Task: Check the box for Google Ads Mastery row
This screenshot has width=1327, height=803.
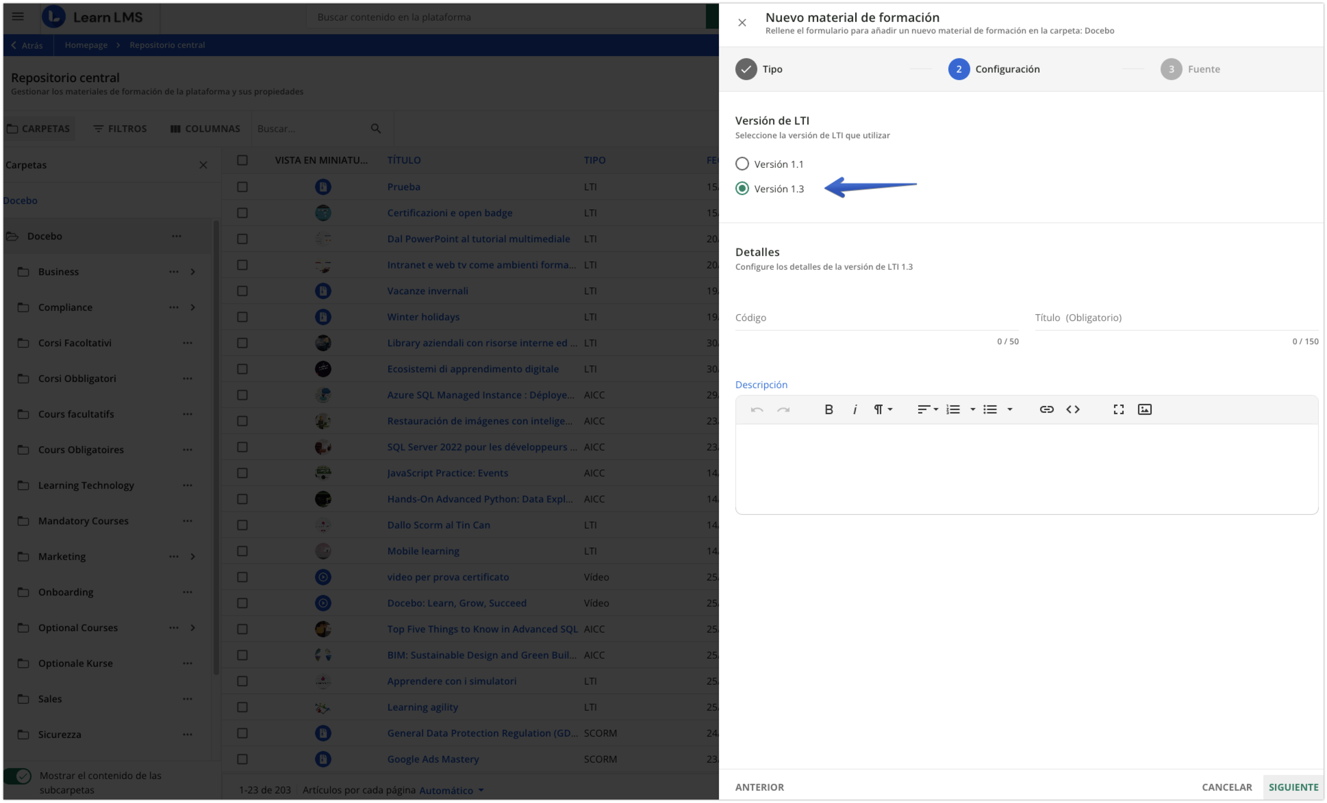Action: coord(242,759)
